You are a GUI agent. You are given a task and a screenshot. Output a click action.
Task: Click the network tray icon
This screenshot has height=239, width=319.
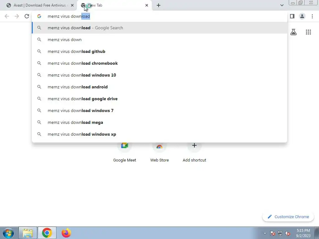[x=280, y=233]
